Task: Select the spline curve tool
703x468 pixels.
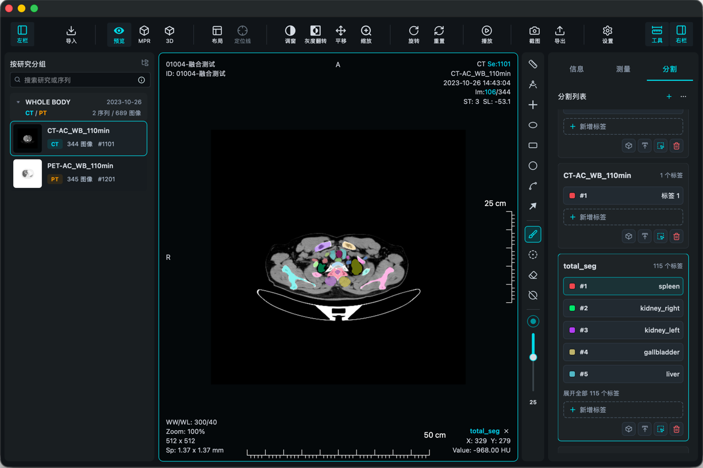Action: click(x=533, y=186)
